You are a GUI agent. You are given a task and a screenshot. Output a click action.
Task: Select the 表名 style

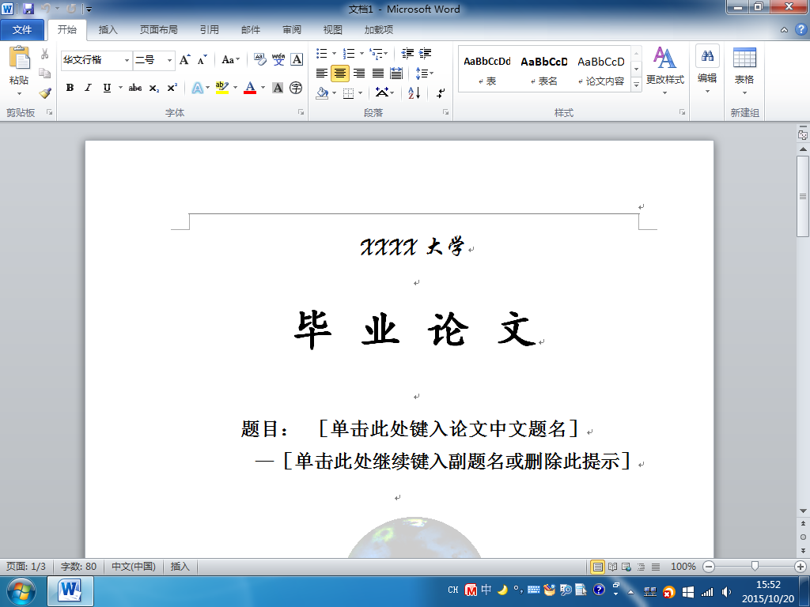[x=544, y=70]
